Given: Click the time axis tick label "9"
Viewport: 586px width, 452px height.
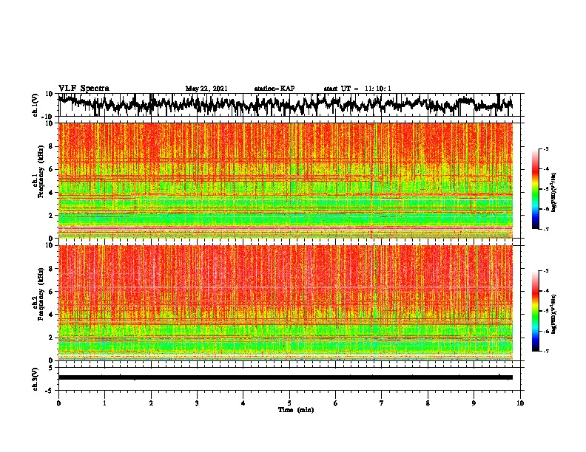Looking at the screenshot, I should (474, 403).
